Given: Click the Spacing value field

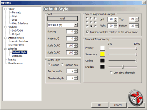Looking at the screenshot, I should click(x=70, y=31).
